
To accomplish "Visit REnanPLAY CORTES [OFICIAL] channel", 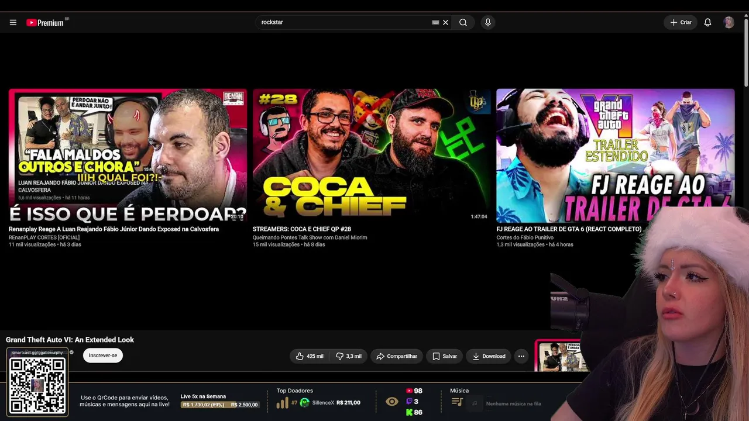I will point(44,237).
